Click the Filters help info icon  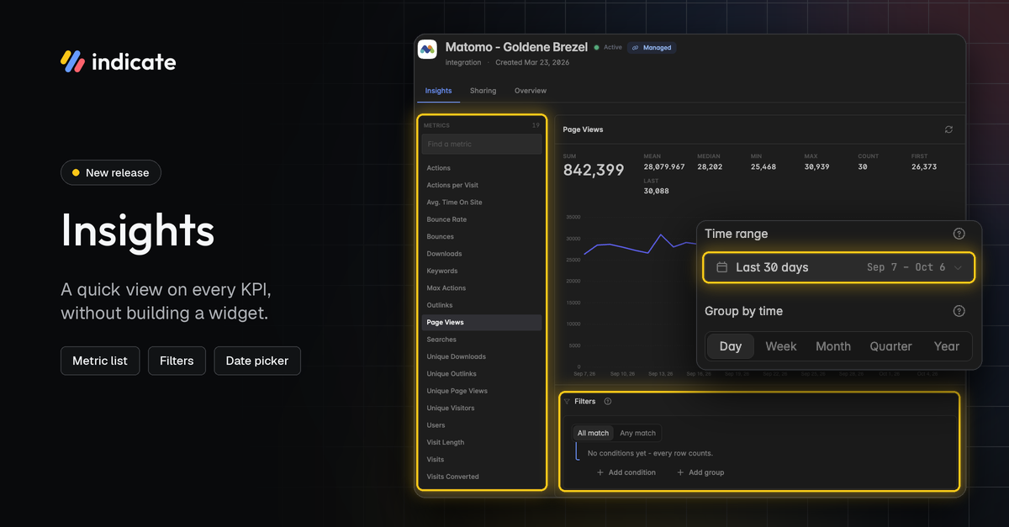click(x=608, y=402)
